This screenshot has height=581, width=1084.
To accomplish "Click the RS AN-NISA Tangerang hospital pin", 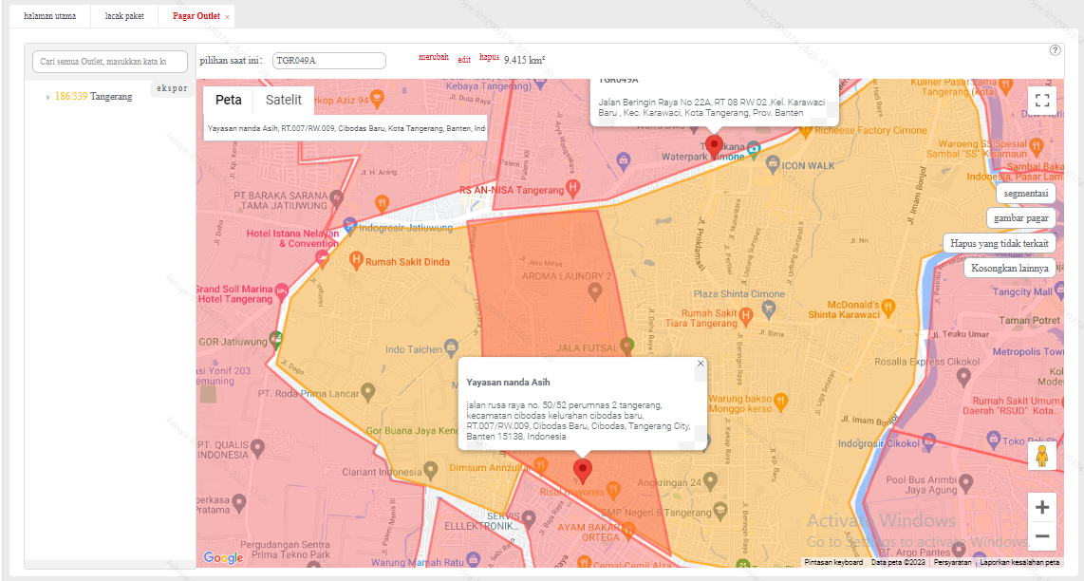I will [572, 187].
